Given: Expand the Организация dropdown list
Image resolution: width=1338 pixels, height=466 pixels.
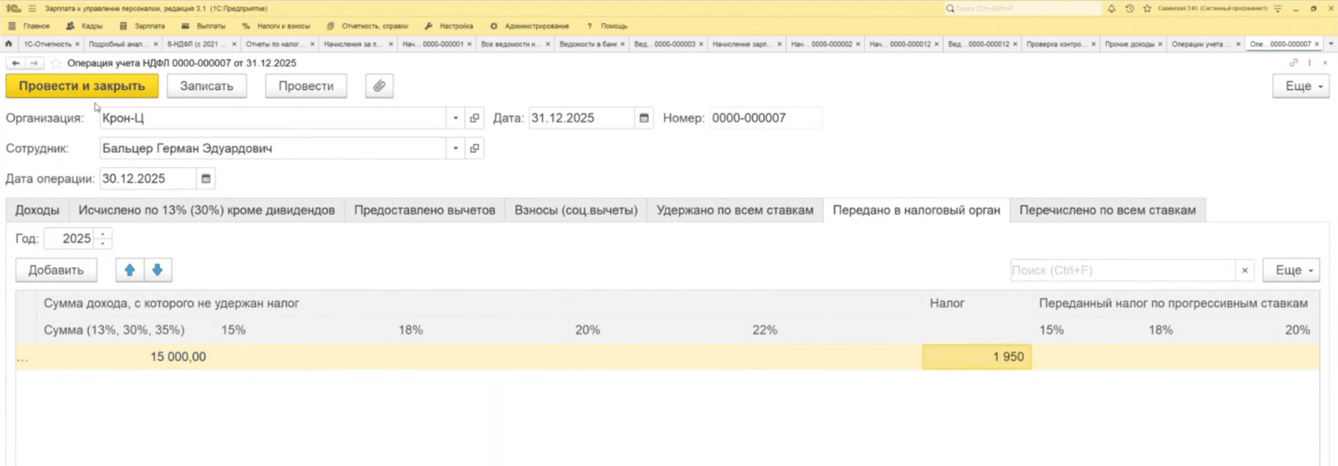Looking at the screenshot, I should 455,118.
